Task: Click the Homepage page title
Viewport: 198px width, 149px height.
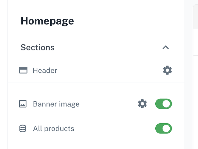Action: (47, 21)
